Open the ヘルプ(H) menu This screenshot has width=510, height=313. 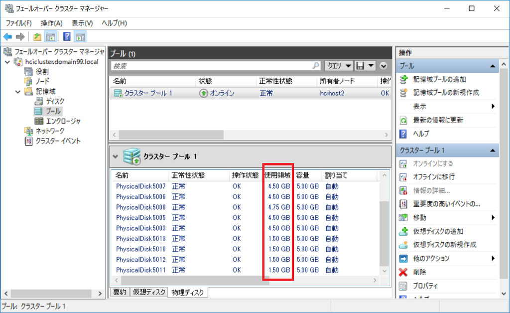point(114,23)
